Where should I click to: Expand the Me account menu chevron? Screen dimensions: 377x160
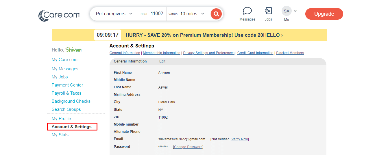[x=295, y=11]
